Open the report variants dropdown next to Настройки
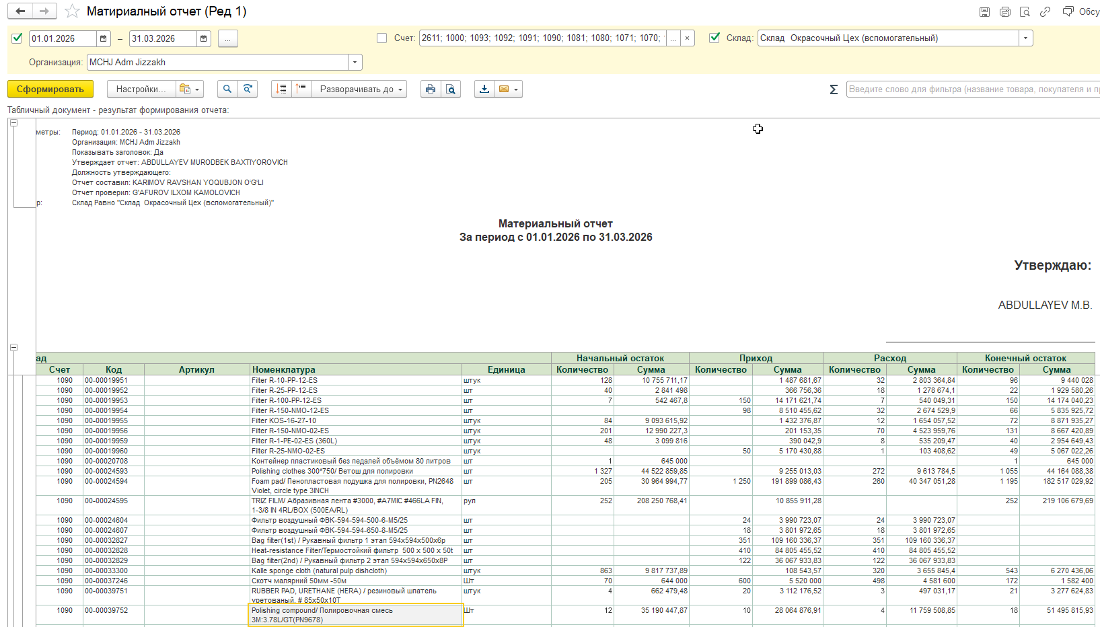 pos(189,89)
